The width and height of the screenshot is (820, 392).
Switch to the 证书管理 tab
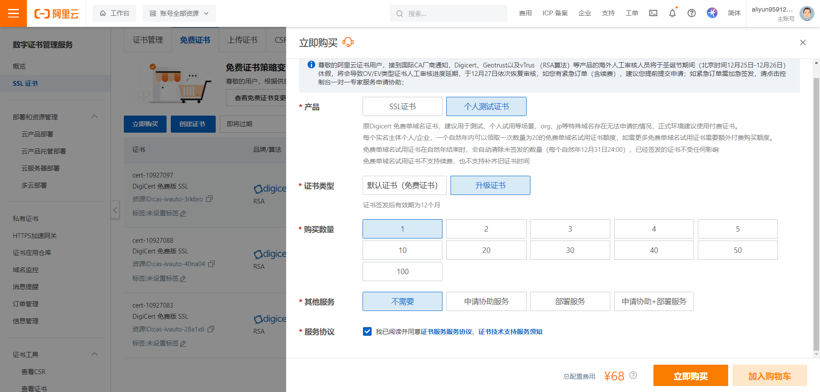coord(148,40)
